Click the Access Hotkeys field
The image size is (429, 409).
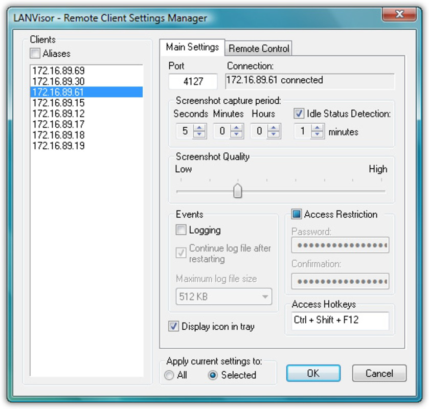(340, 321)
